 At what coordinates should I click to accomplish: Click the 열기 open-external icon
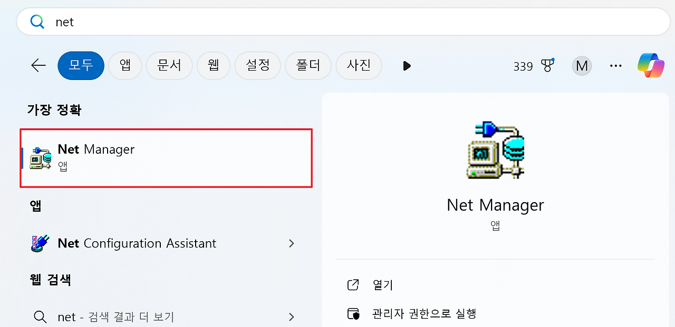pyautogui.click(x=353, y=285)
